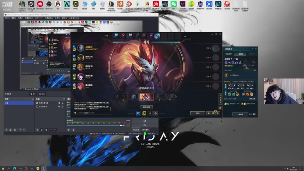Click the 退出 button in champion select
The image size is (304, 171).
click(x=198, y=113)
